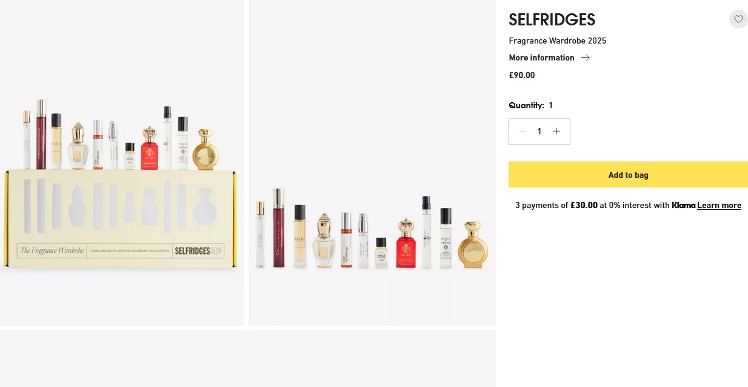Click the Fragrance Wardrobe 2025 product title
Screen dimensions: 748x387
[557, 41]
